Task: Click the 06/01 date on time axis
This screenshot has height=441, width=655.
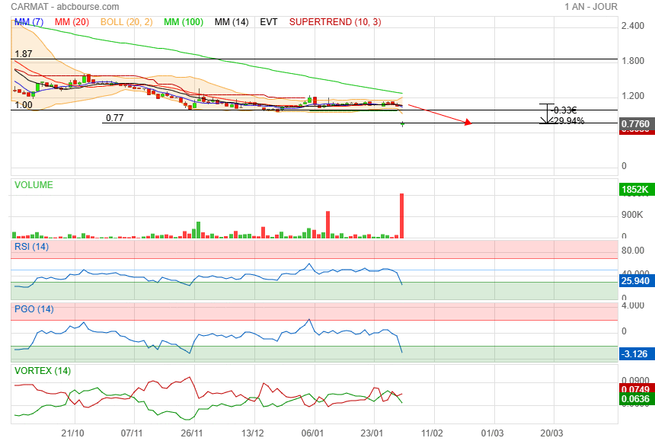Action: coord(313,432)
